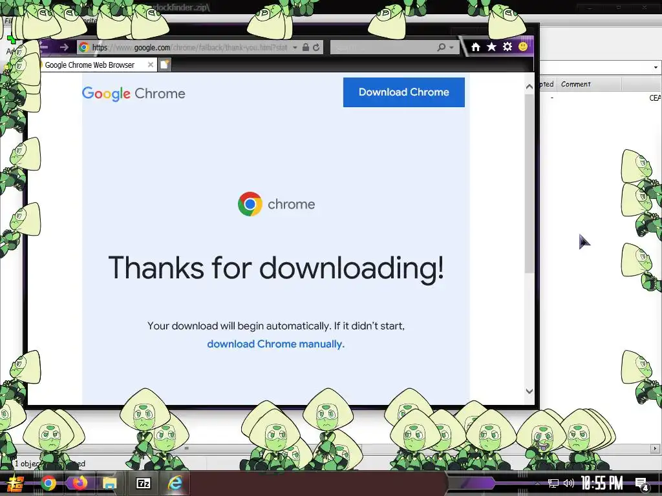Click the vertical scrollbar thumb
The height and width of the screenshot is (496, 662).
pos(529,183)
